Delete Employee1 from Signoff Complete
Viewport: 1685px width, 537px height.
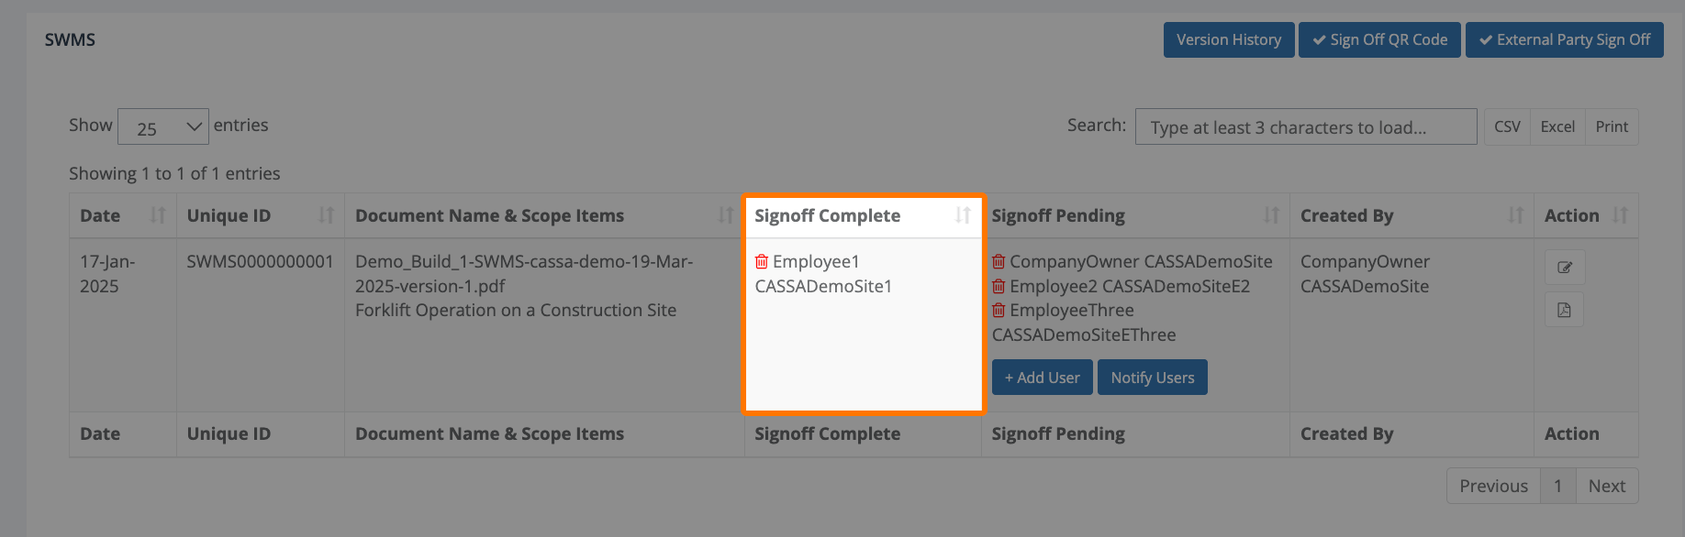point(761,262)
